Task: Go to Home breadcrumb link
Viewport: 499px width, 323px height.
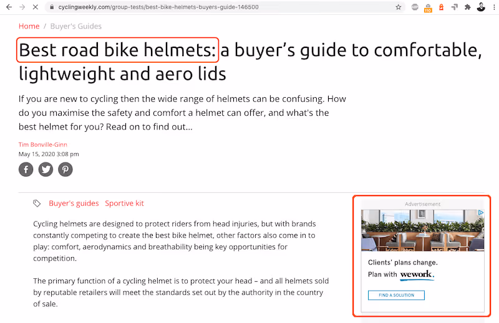Action: coord(29,26)
